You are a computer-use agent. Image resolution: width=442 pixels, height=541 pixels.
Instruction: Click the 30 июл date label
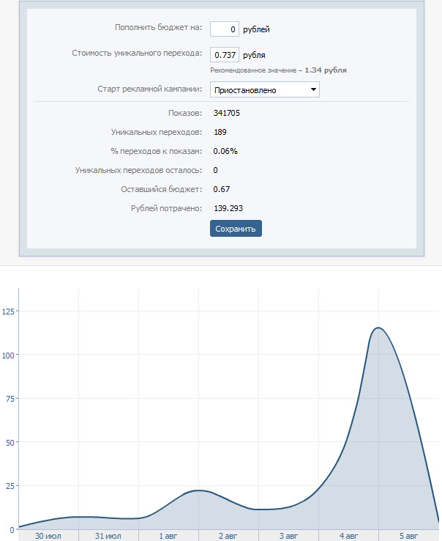click(48, 536)
